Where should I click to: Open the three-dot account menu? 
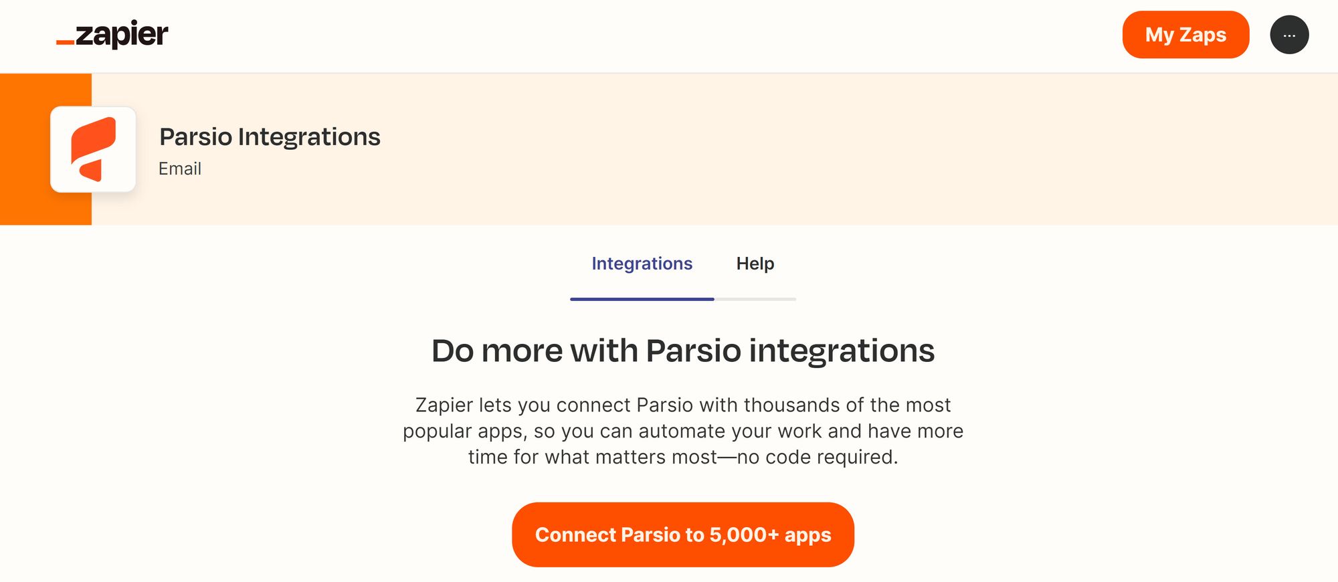coord(1289,35)
